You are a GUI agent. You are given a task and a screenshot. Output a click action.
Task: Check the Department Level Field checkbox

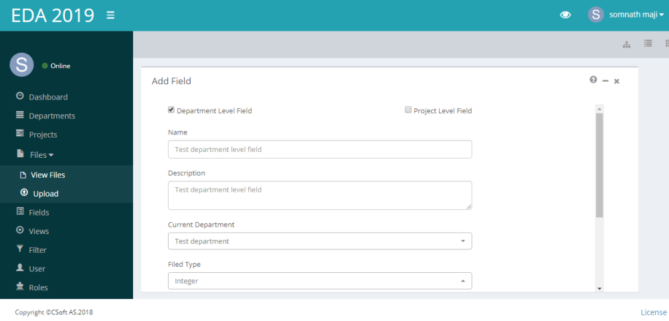pos(171,110)
